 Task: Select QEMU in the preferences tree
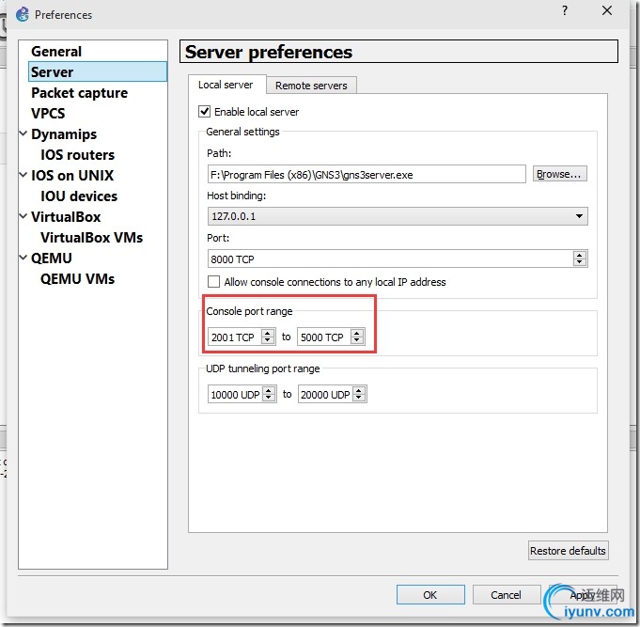click(x=52, y=259)
